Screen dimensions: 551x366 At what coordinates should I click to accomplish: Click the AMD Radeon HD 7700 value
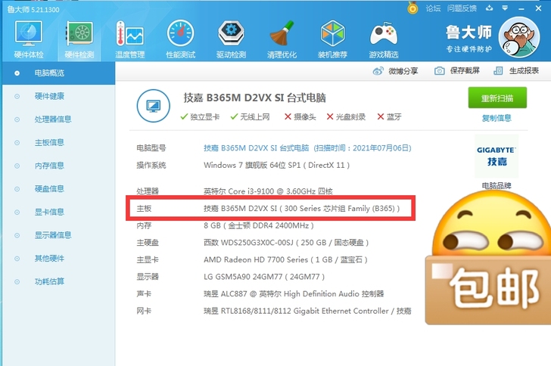[x=285, y=260]
